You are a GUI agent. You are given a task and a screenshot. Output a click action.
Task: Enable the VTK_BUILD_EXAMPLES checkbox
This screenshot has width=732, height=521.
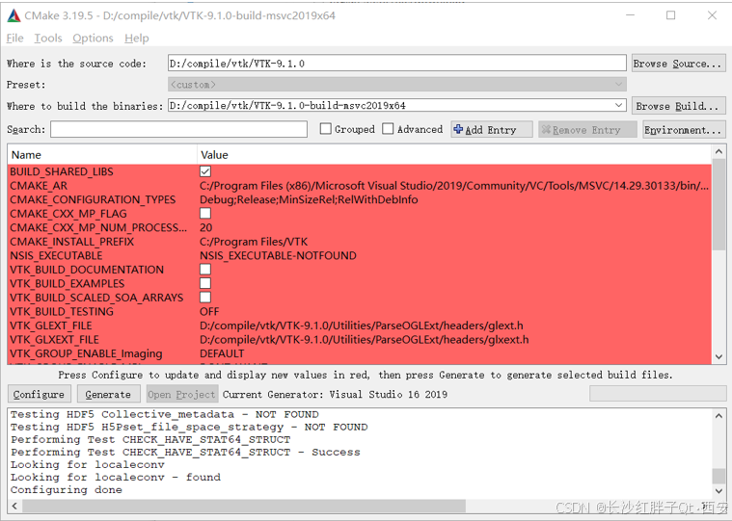point(205,283)
